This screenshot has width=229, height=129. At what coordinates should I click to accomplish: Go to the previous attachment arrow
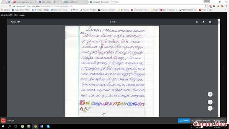click(x=4, y=68)
